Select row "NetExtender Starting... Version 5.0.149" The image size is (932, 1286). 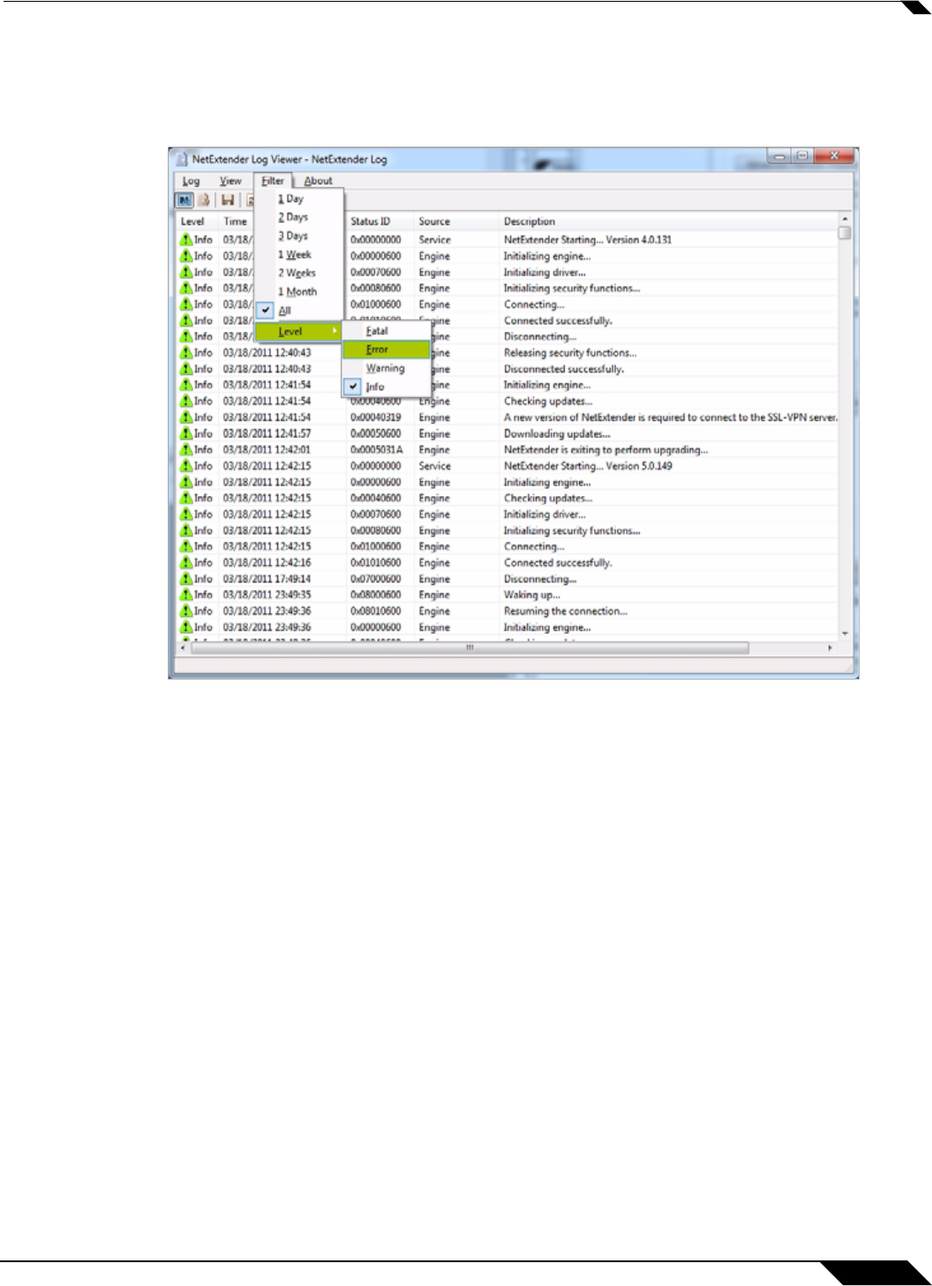pyautogui.click(x=507, y=466)
